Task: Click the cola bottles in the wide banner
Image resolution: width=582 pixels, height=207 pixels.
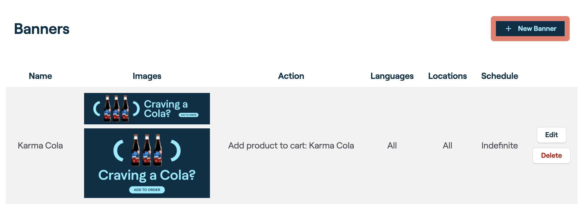Action: click(x=116, y=109)
